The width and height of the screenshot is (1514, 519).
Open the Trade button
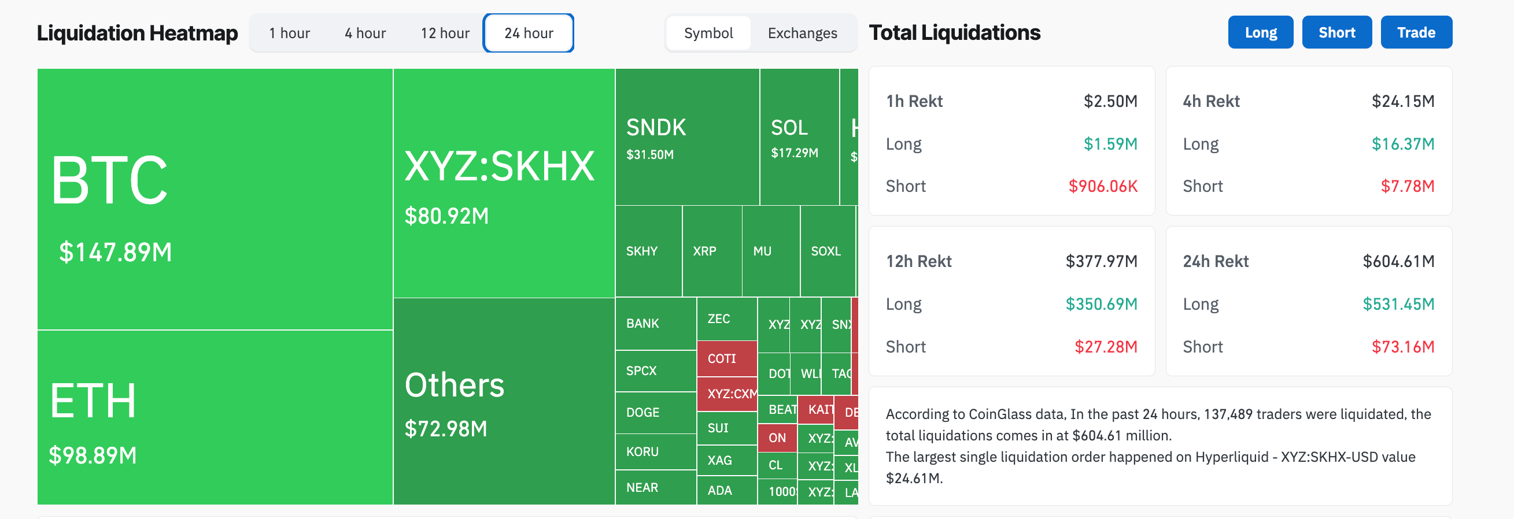click(x=1416, y=32)
